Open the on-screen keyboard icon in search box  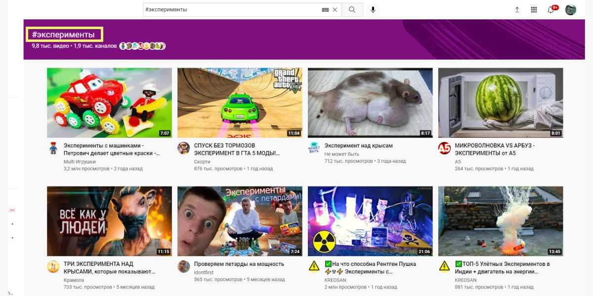[325, 9]
